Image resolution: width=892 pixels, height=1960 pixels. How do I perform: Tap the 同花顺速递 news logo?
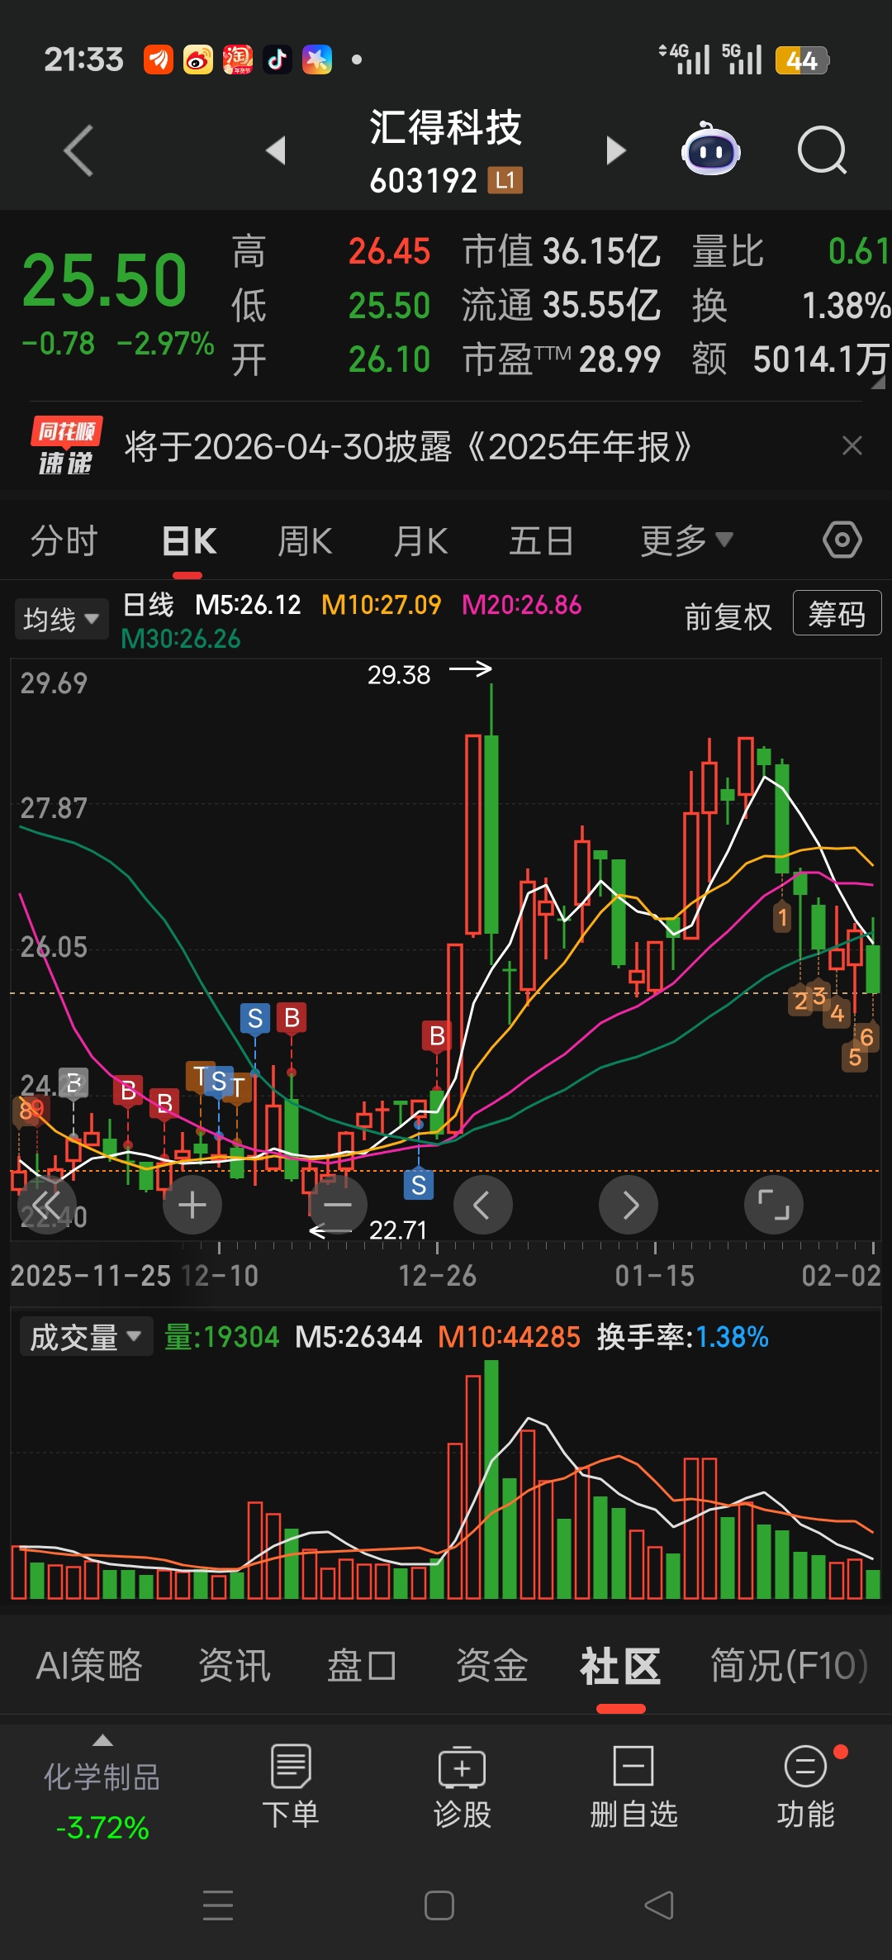click(66, 446)
